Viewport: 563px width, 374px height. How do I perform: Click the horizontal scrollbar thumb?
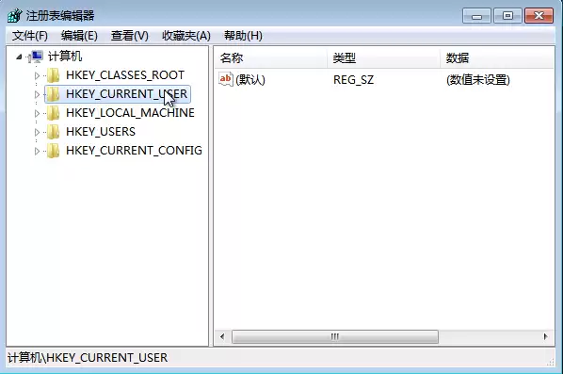(x=335, y=336)
